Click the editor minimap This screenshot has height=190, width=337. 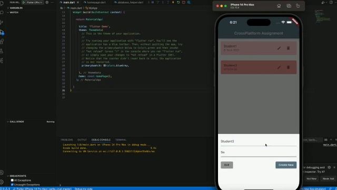(323, 16)
